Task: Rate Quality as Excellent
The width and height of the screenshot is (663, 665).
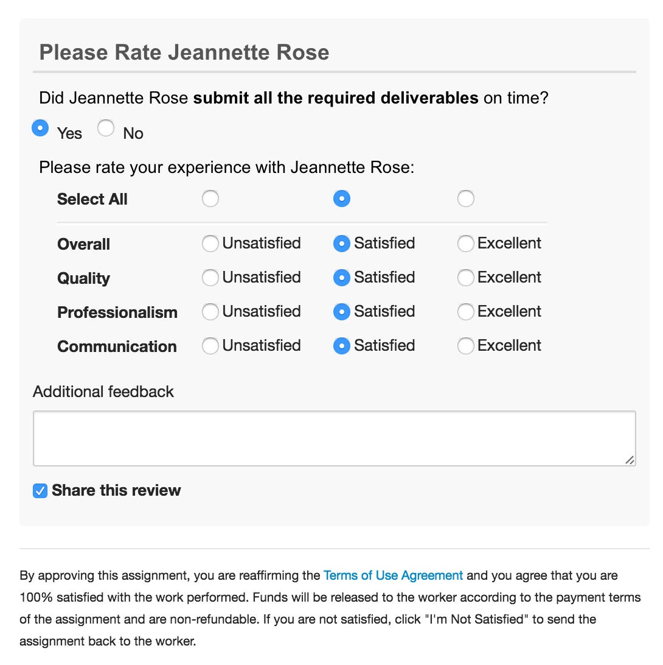Action: (x=466, y=278)
